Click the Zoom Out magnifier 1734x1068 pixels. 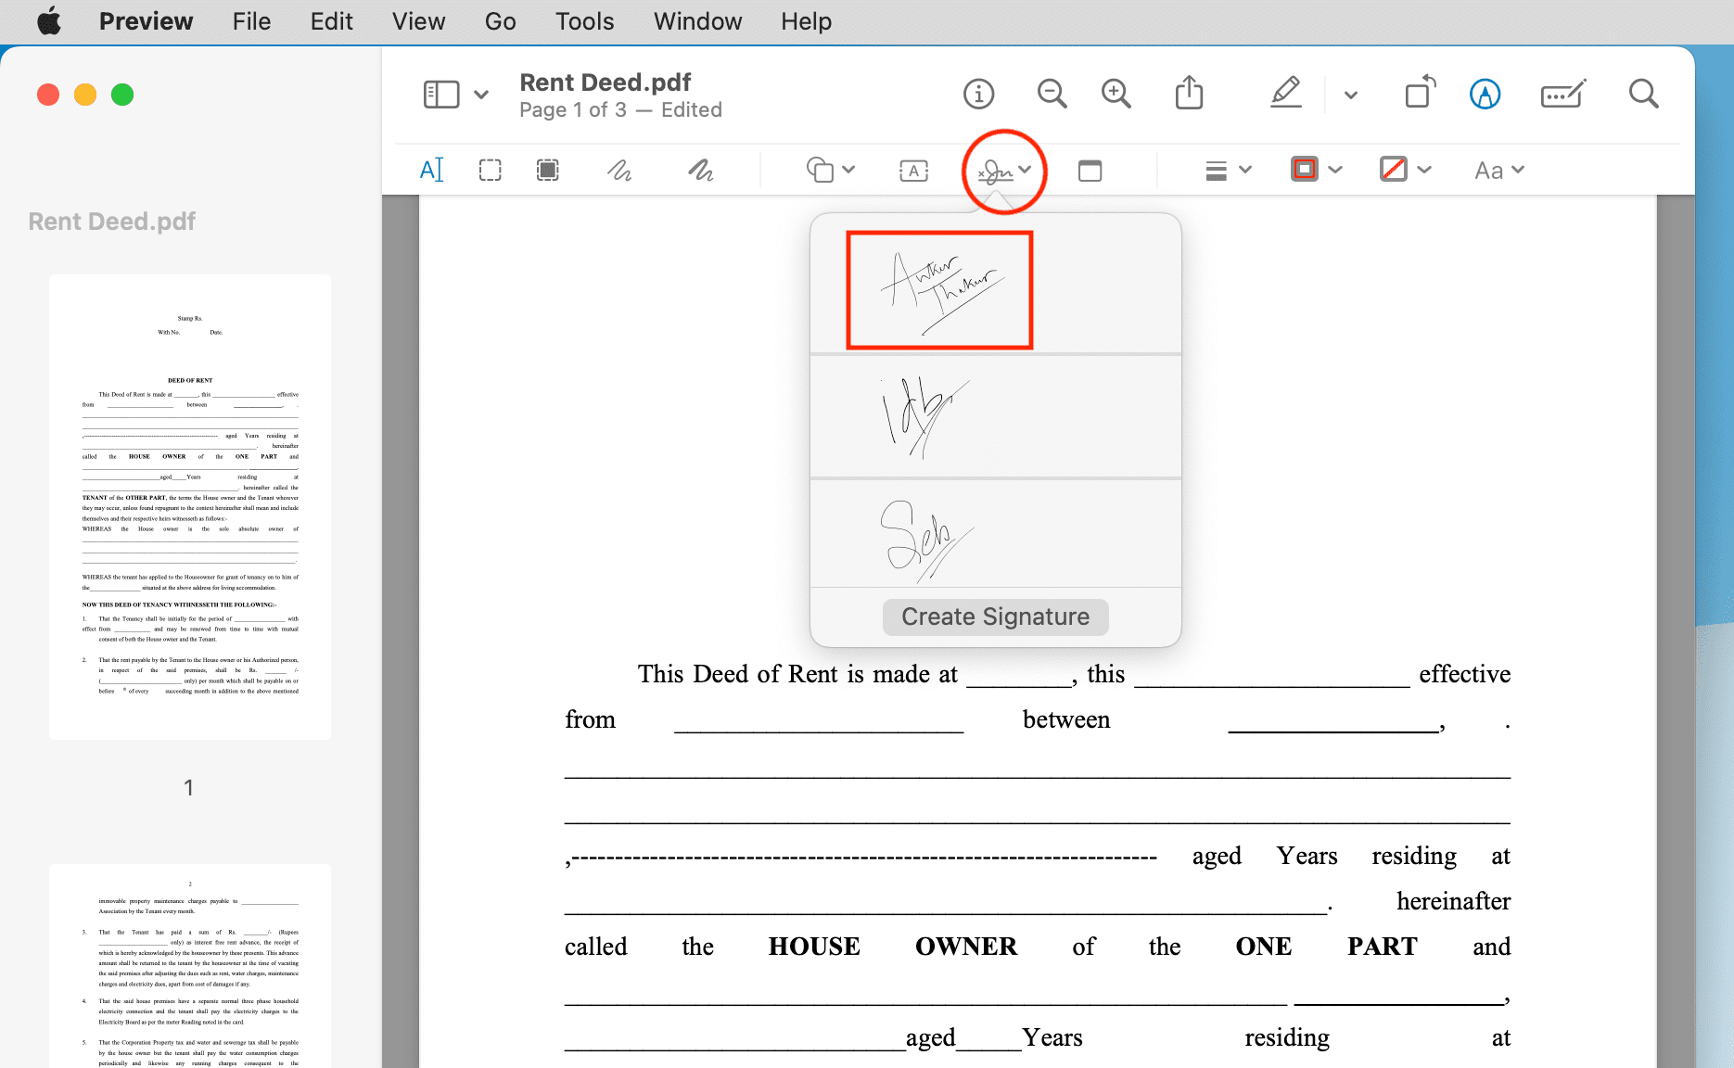click(x=1052, y=94)
